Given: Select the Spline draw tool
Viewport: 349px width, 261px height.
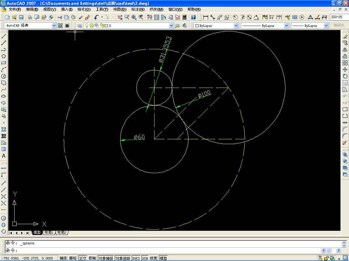Looking at the screenshot, I should coord(4,89).
